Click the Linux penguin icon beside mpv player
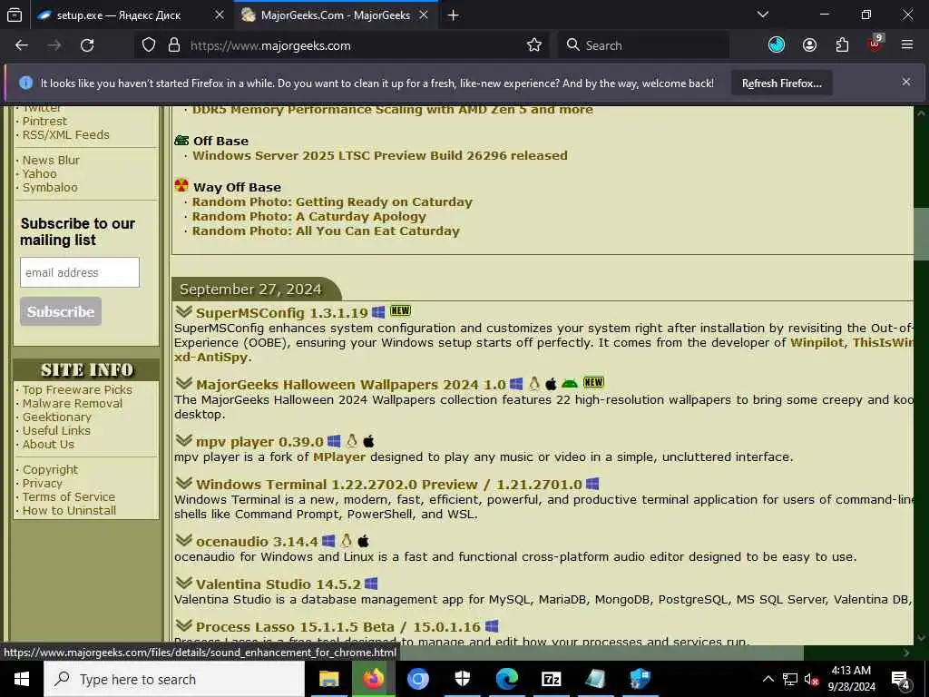Screen dimensions: 929x697 point(352,441)
